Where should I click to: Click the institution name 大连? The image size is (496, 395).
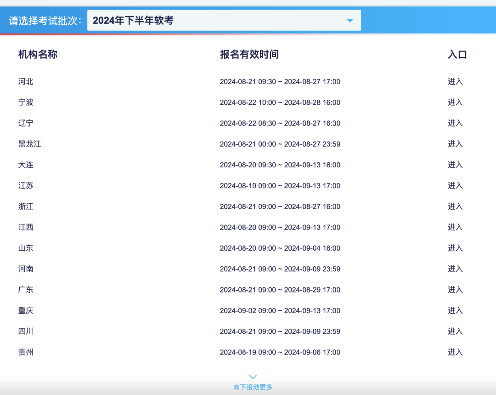(26, 165)
